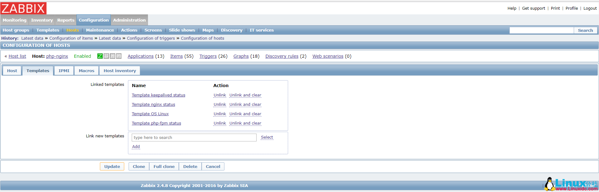Open the Monitoring menu
The height and width of the screenshot is (192, 599).
(x=14, y=20)
